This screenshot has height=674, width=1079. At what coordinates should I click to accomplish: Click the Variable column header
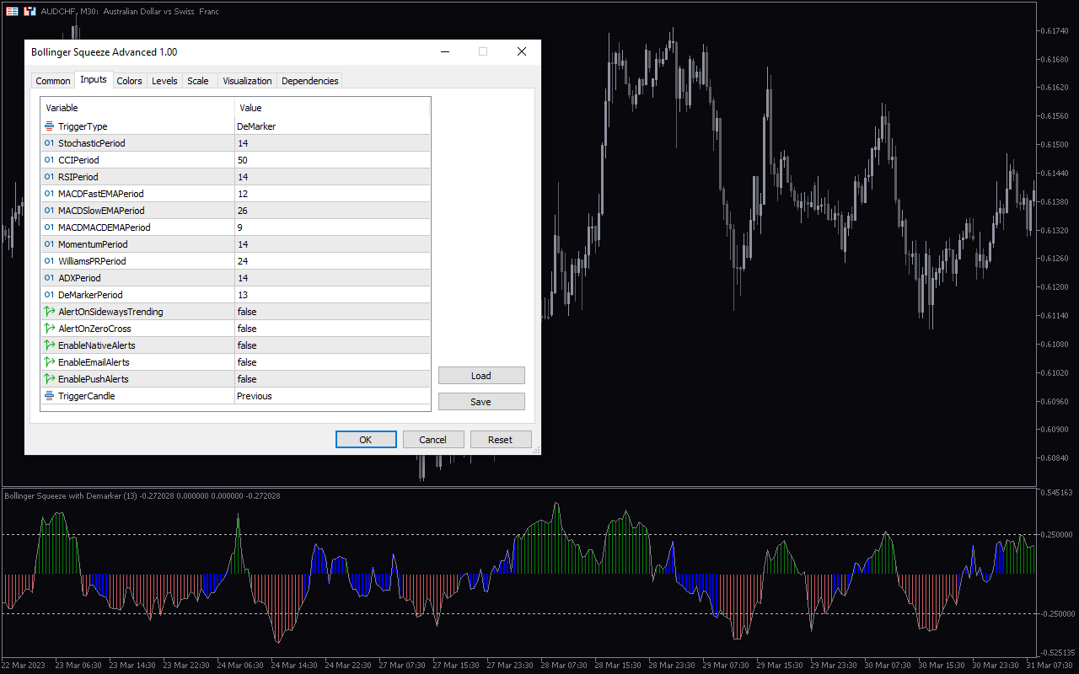pyautogui.click(x=137, y=108)
